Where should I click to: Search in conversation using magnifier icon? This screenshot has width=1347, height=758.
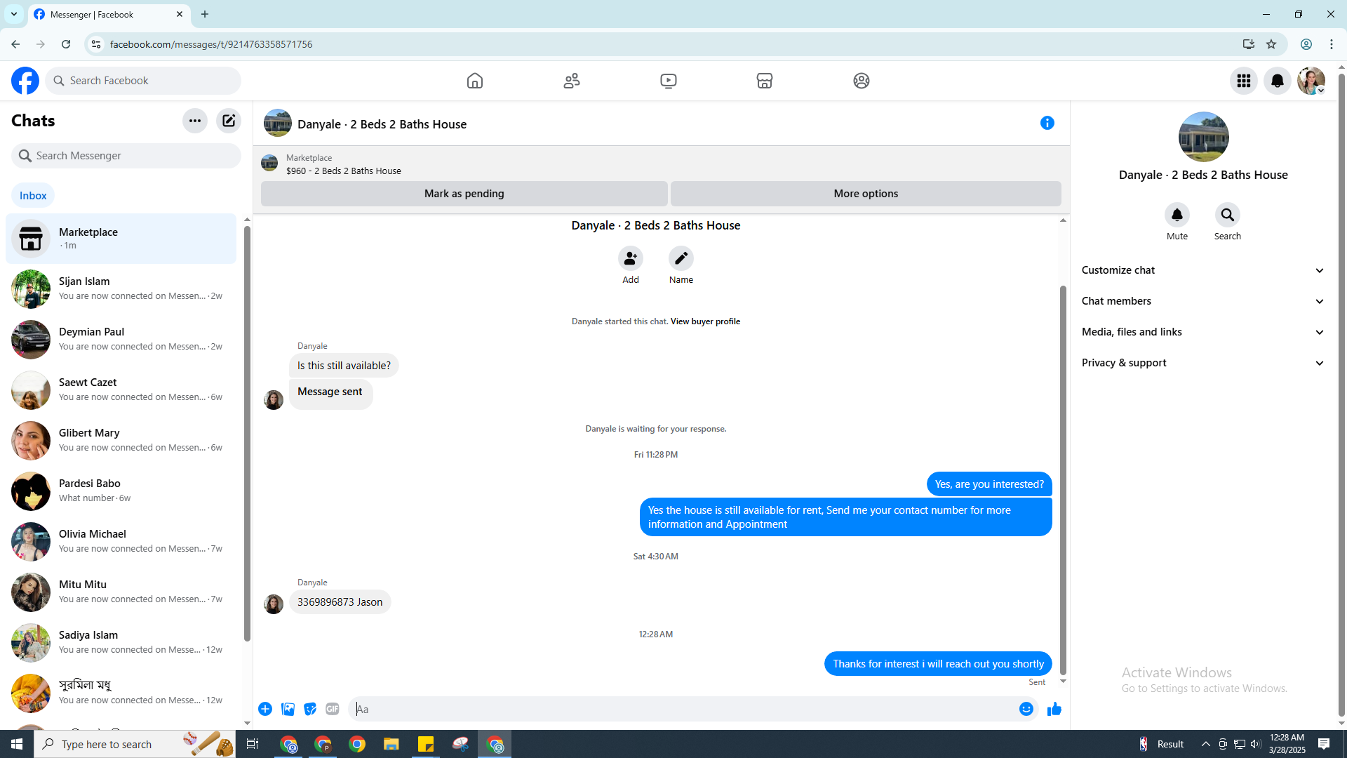[1228, 215]
